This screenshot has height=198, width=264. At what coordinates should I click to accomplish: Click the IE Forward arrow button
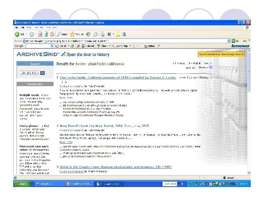pos(32,34)
